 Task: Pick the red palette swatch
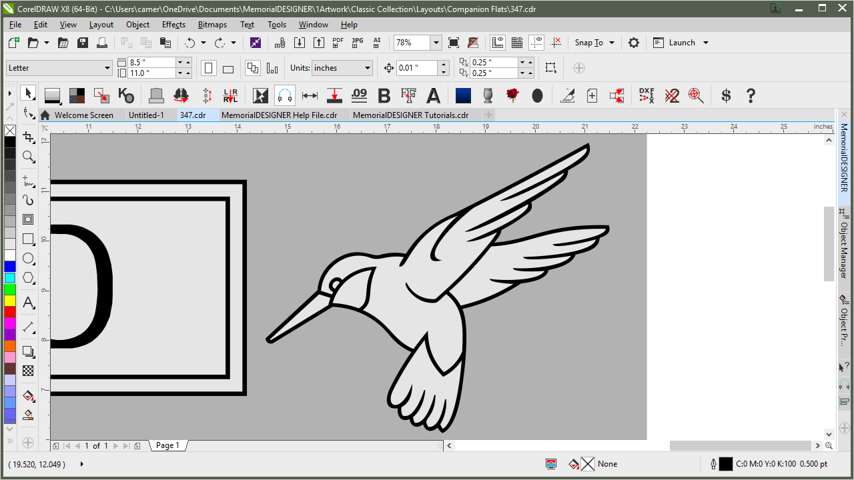(10, 312)
